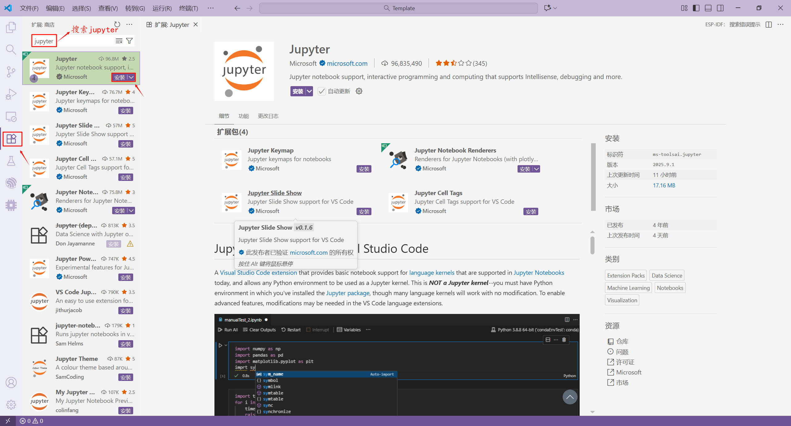Screen dimensions: 791x426
Task: Expand install dropdown arrow on Jupyter header
Action: coord(309,91)
